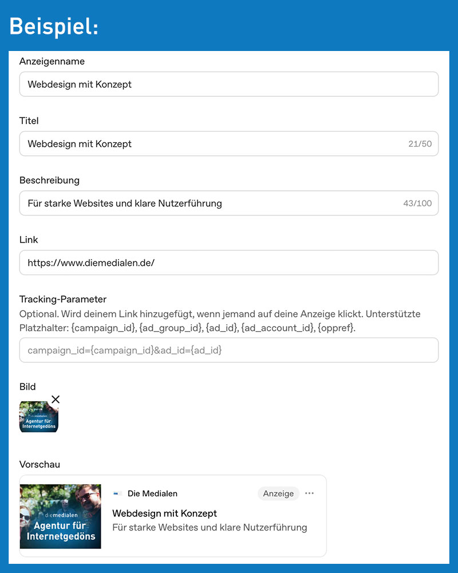This screenshot has width=458, height=573.
Task: Click the Beispiel: heading
Action: (x=54, y=26)
